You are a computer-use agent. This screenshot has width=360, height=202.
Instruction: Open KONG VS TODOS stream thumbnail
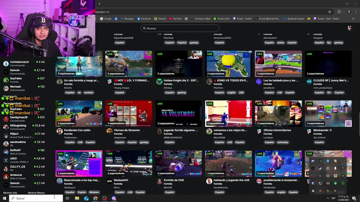point(229,64)
